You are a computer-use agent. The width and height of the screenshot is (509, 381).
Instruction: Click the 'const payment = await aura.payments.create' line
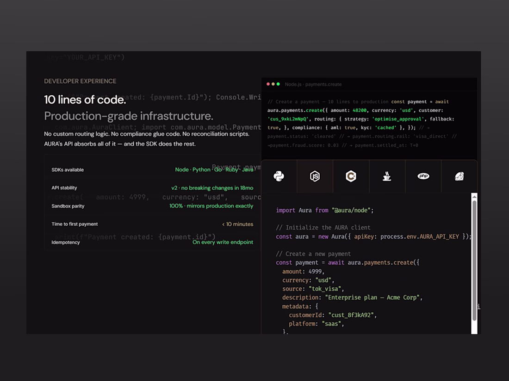click(348, 262)
